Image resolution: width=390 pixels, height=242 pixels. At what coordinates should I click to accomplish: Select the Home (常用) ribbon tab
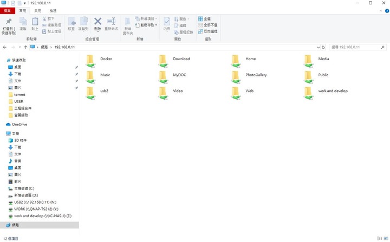[x=23, y=11]
